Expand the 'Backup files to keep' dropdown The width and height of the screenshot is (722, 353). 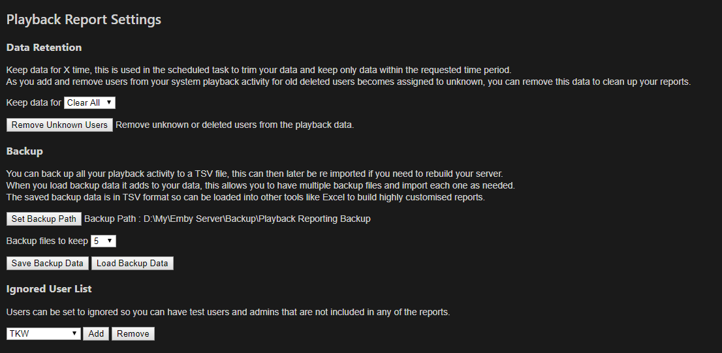103,241
